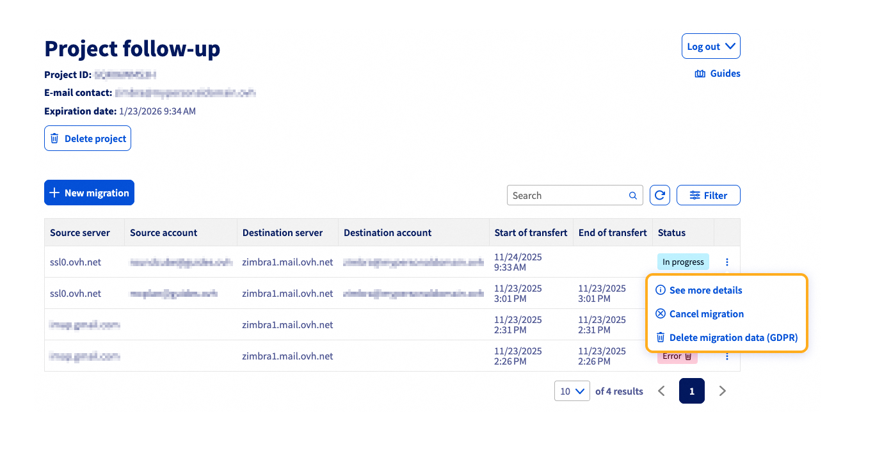Open the three-dot menu for the In progress row
The image size is (875, 458).
[x=727, y=262]
